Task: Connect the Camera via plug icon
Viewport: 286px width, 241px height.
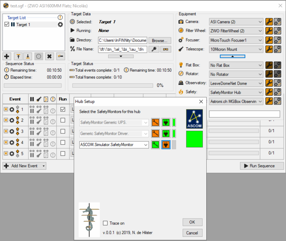Action: pos(278,22)
